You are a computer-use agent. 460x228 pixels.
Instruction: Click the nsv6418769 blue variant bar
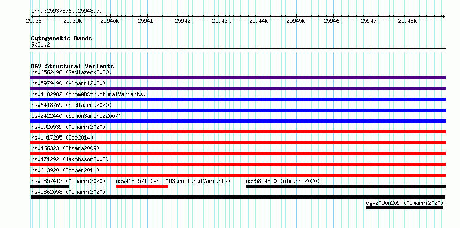[x=238, y=110]
